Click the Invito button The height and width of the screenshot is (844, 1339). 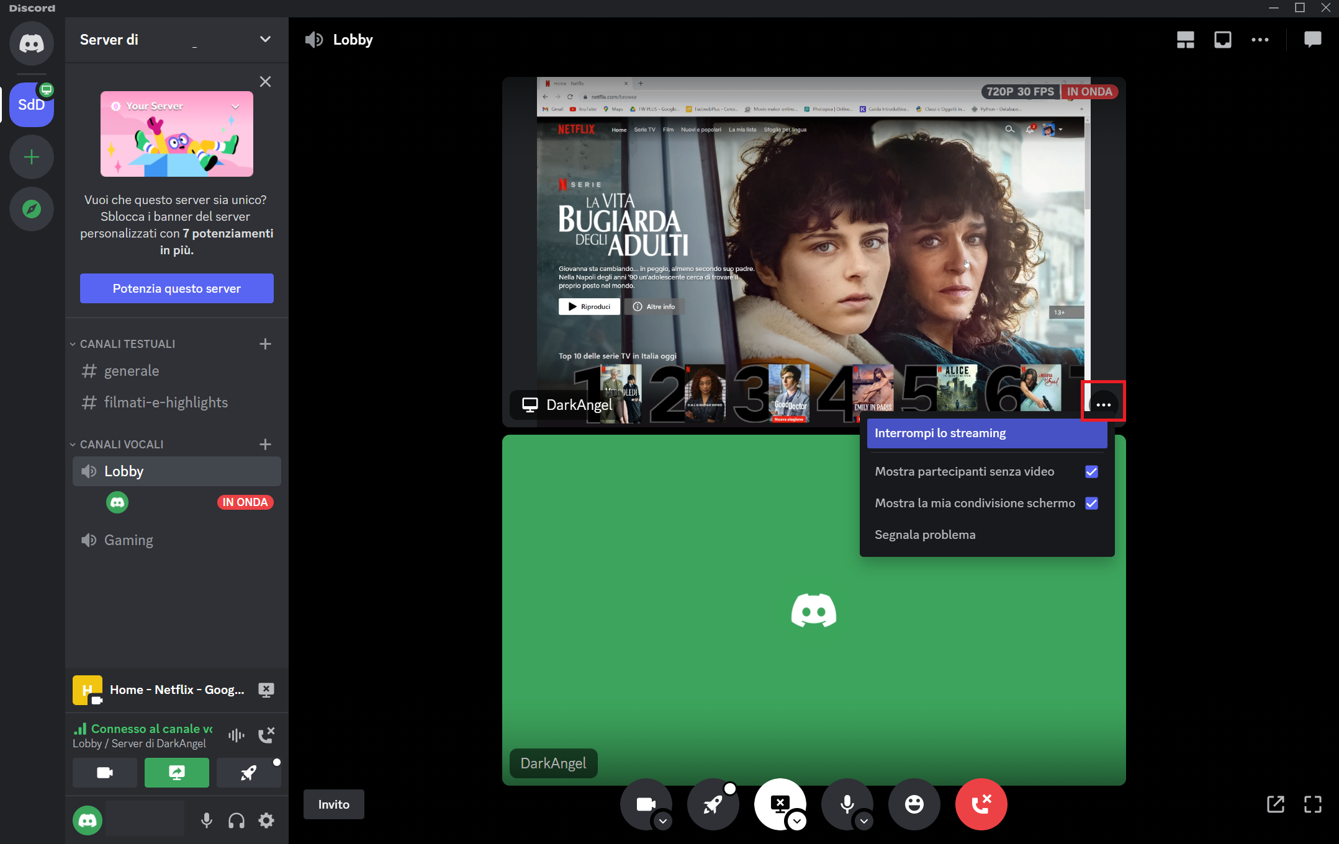(x=333, y=804)
